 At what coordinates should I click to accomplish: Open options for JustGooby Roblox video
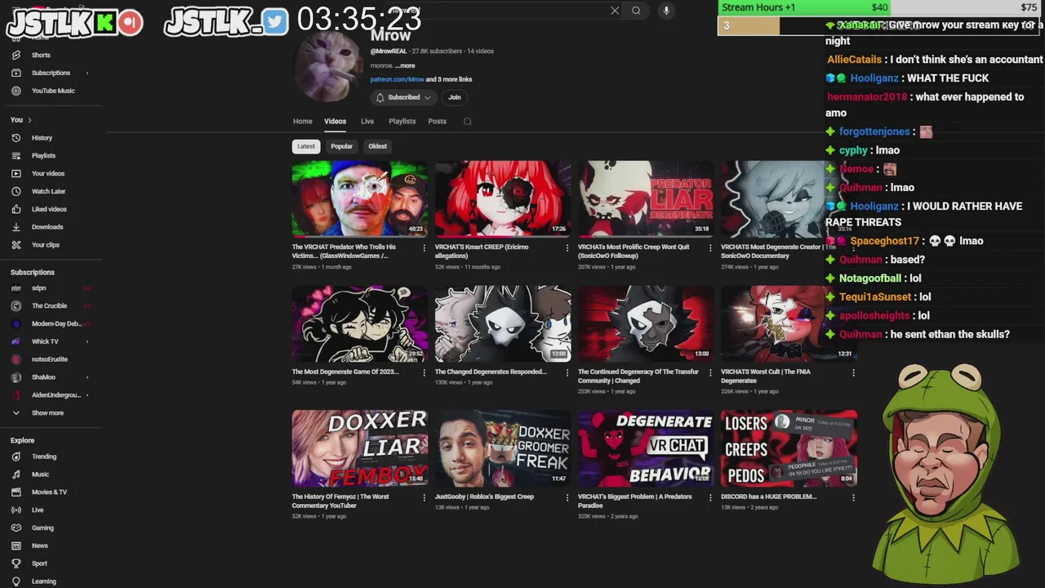point(567,497)
